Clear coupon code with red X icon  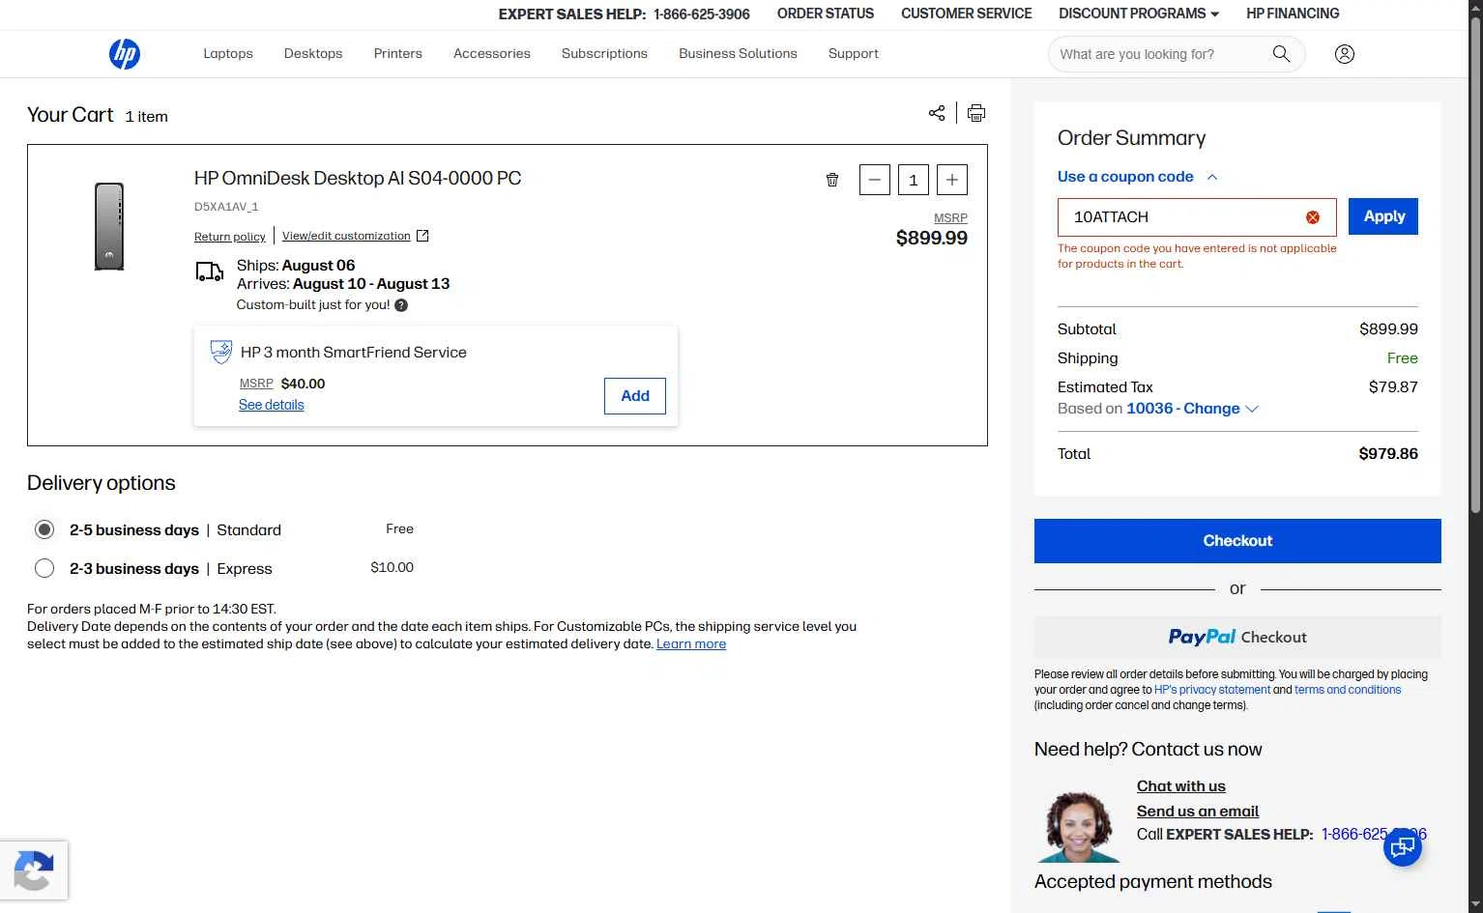[1313, 217]
